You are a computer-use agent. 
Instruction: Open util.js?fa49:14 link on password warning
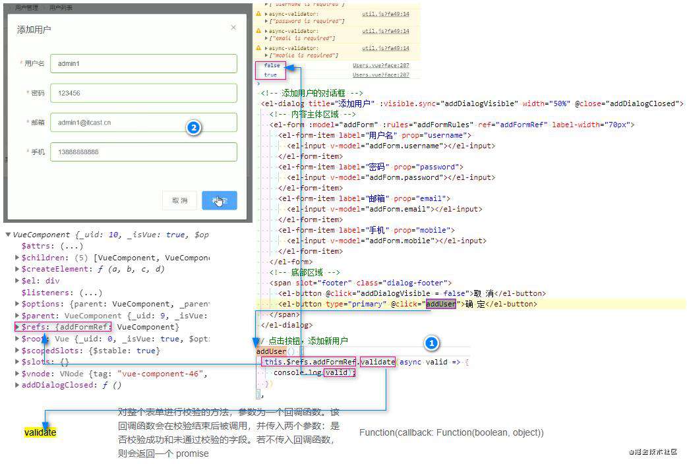click(x=386, y=14)
